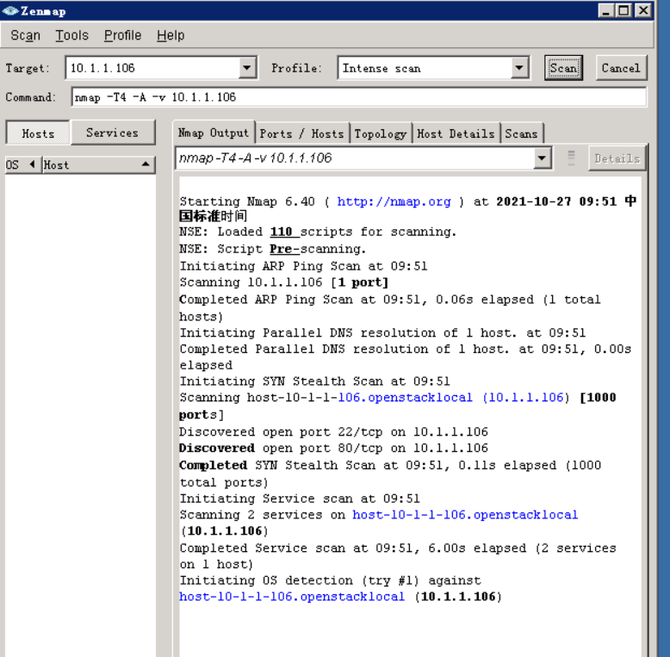Viewport: 670px width, 657px height.
Task: Click the Cancel button
Action: click(621, 68)
